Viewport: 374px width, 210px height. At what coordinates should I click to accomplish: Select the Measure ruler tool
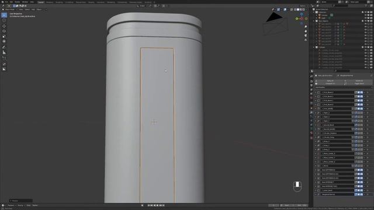[4, 52]
